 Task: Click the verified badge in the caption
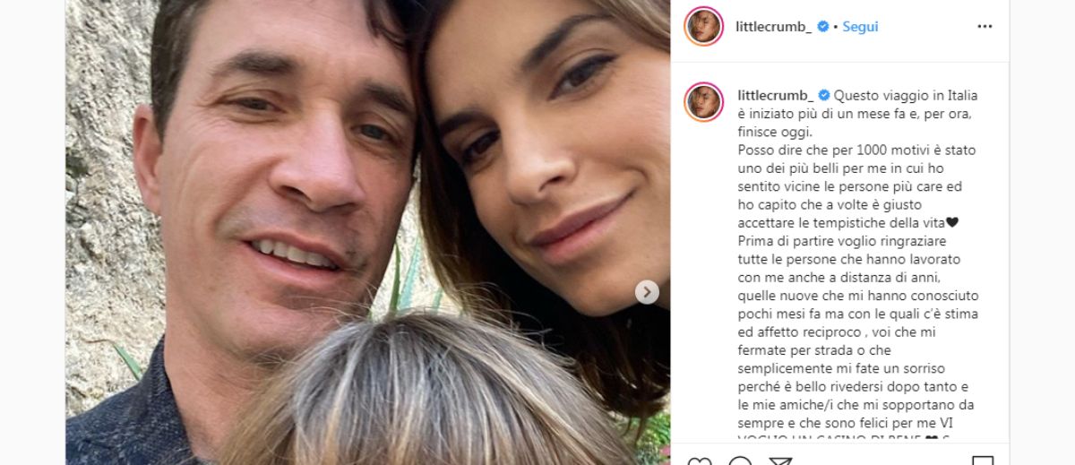824,95
